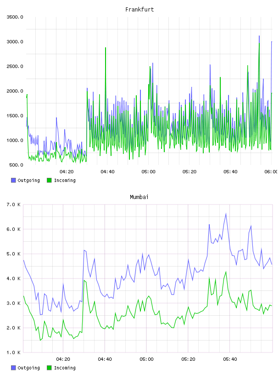Click the 500.0 y-axis label on Frankfurt
This screenshot has height=375, width=279.
click(16, 165)
